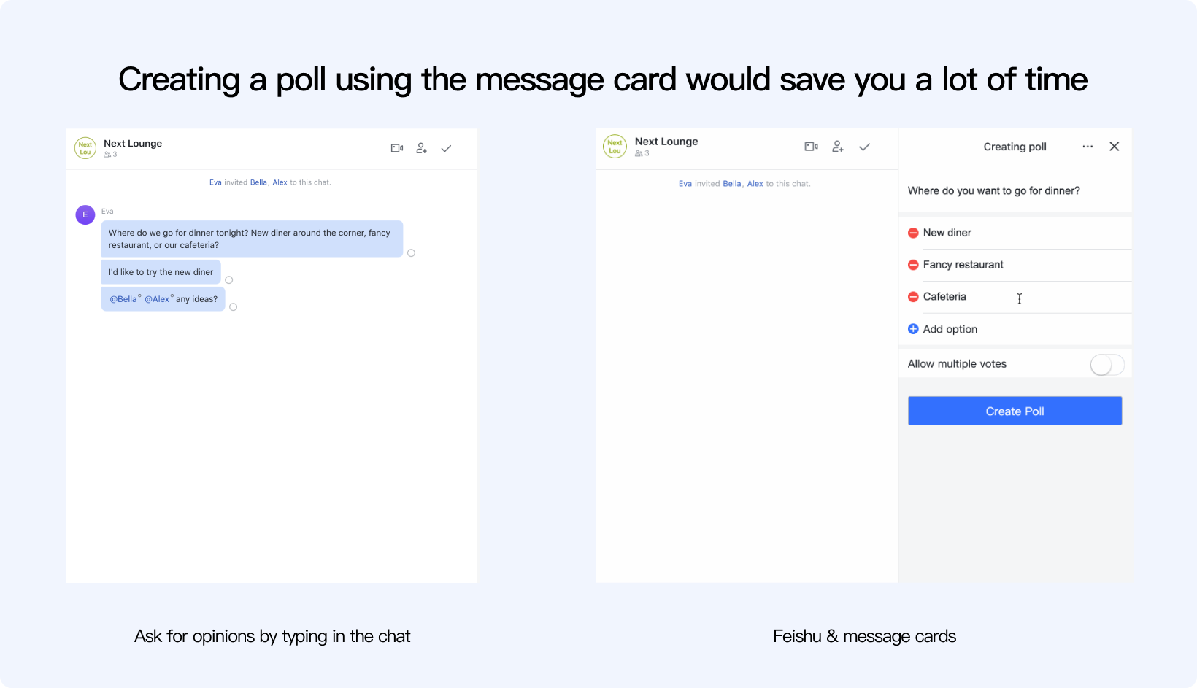Click the Next Lounge group avatar on left
Screen dimensions: 1197x688
[x=85, y=148]
